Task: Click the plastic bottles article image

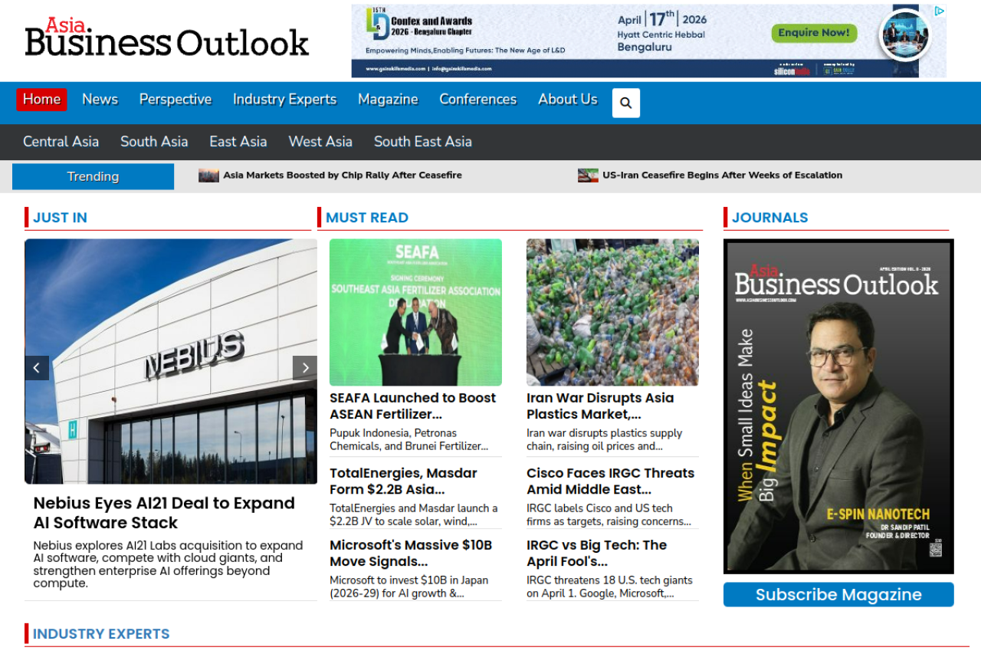Action: point(612,312)
